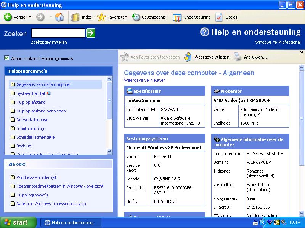Toggle 'Alleen zoeken in Hulpprogramma's' checkbox
Viewport: 305px width, 228px height.
pyautogui.click(x=6, y=58)
